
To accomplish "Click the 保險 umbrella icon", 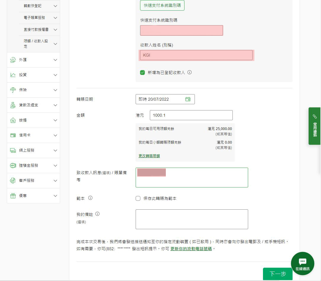I will (13, 90).
